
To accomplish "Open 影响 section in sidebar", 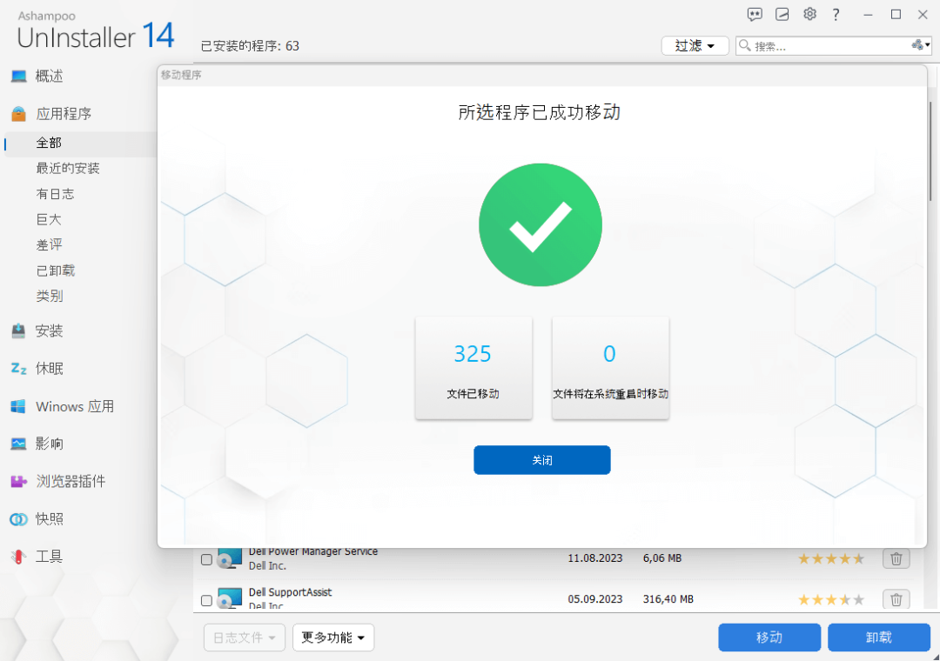I will 49,444.
